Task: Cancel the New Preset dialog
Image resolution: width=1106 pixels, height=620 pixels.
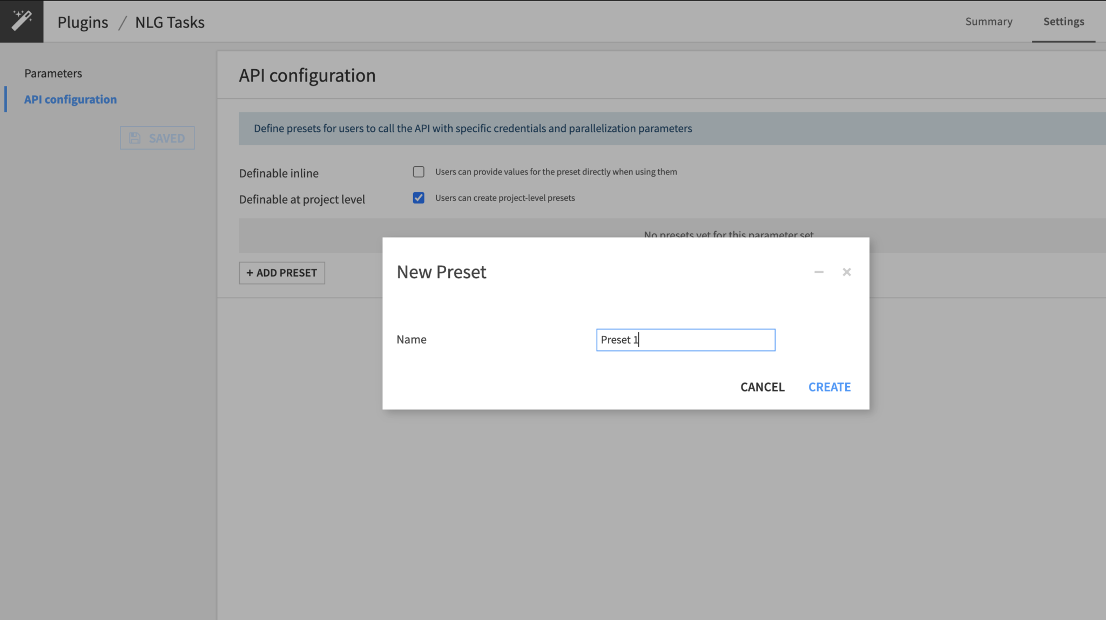Action: pyautogui.click(x=762, y=387)
